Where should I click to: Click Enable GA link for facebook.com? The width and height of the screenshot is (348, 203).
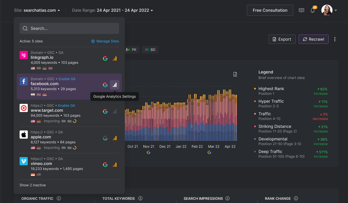click(67, 79)
